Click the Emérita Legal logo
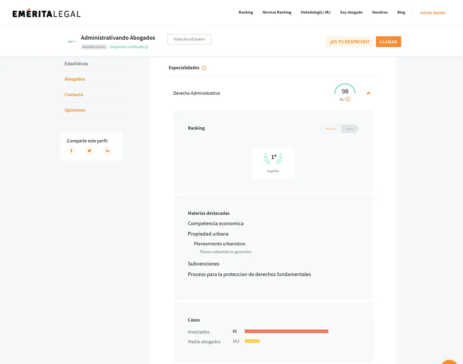This screenshot has height=364, width=463. [x=46, y=13]
